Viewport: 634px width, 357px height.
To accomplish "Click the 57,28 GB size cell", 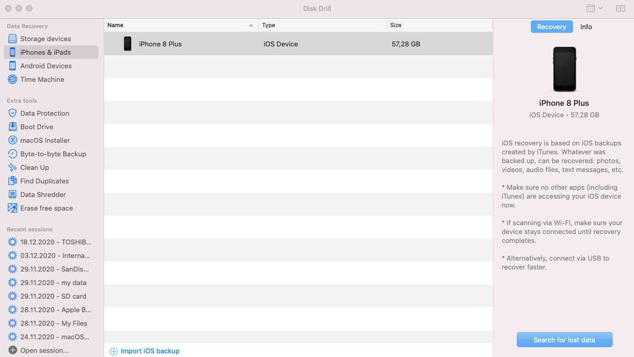I will (406, 44).
